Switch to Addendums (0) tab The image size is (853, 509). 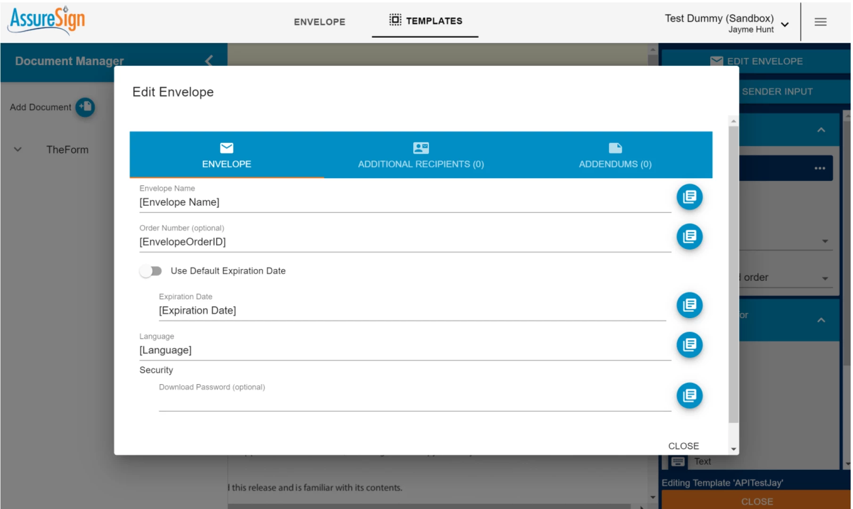click(615, 155)
